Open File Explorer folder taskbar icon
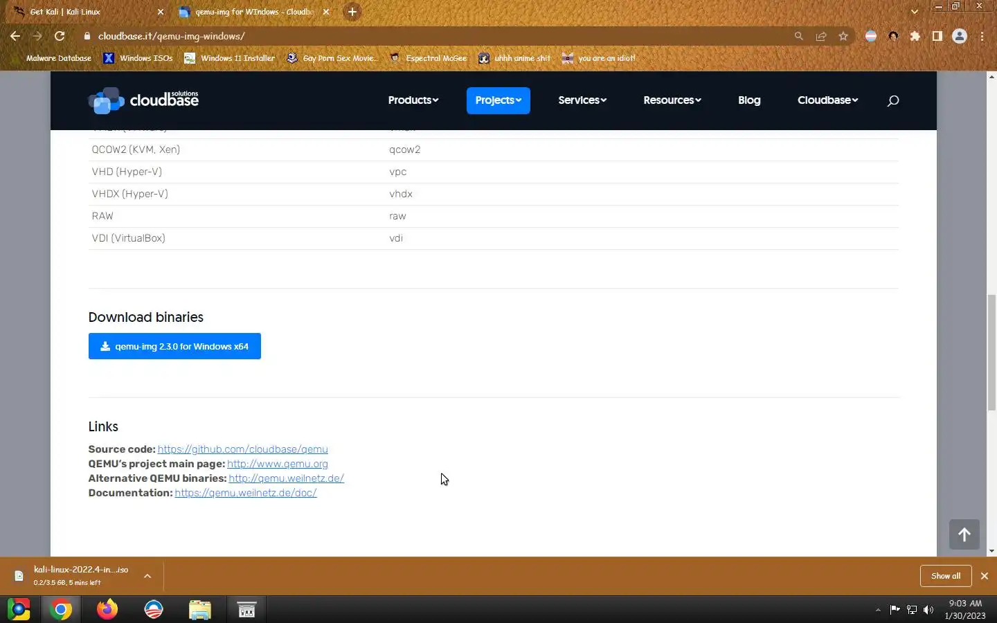Viewport: 997px width, 623px height. click(200, 609)
